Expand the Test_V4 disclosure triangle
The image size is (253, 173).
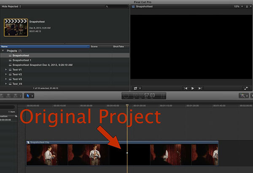click(6, 84)
